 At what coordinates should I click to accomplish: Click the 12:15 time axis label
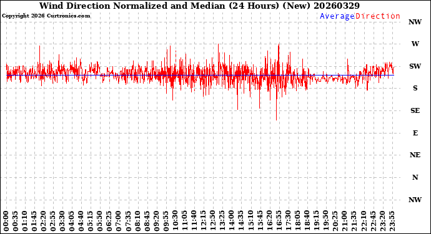tap(203, 222)
